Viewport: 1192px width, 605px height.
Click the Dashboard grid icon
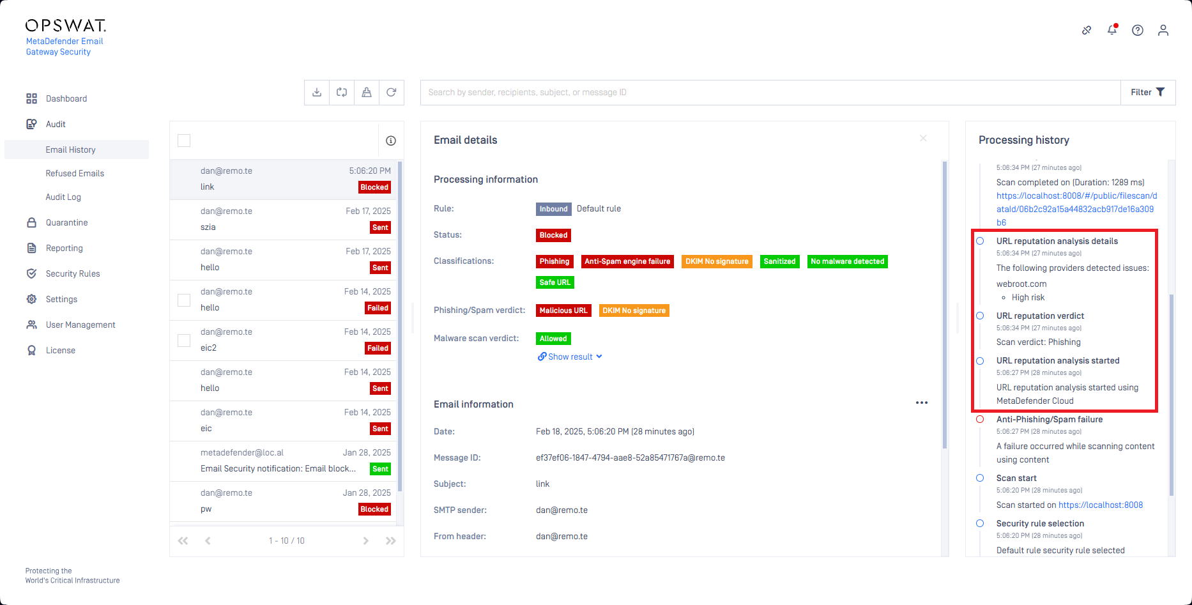[x=31, y=98]
